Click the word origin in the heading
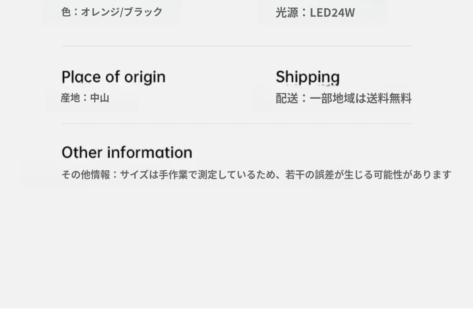The image size is (473, 309). click(x=145, y=77)
